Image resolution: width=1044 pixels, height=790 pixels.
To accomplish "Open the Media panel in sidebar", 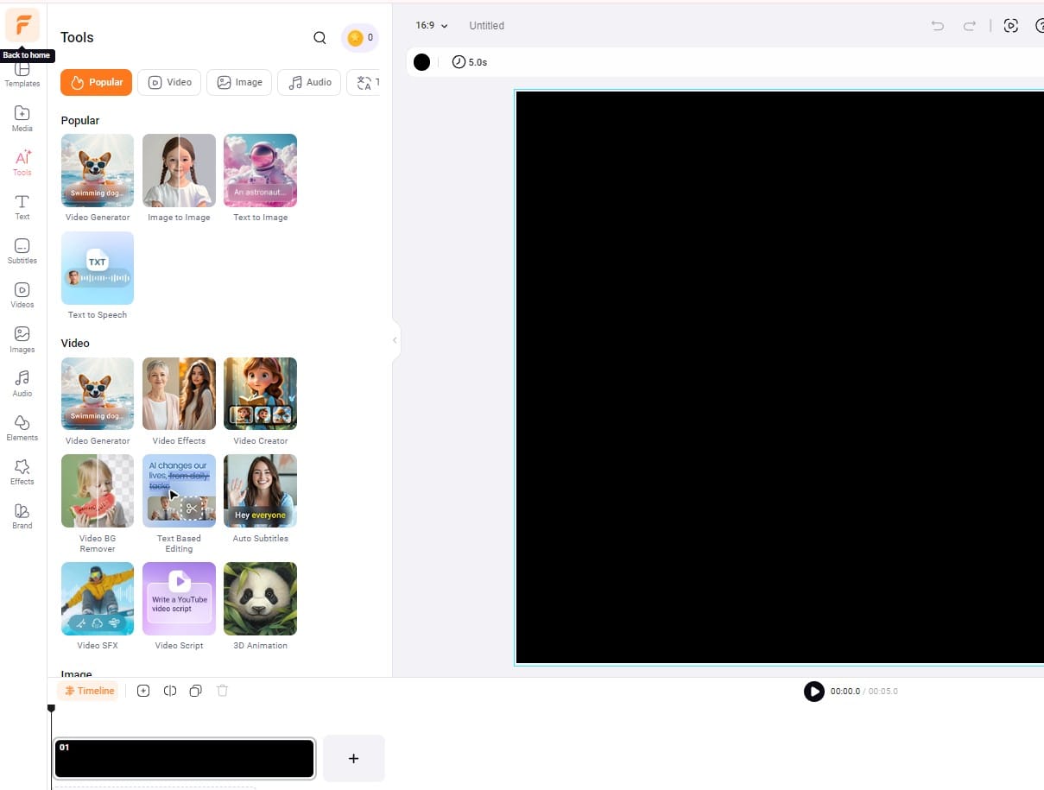I will [x=22, y=118].
